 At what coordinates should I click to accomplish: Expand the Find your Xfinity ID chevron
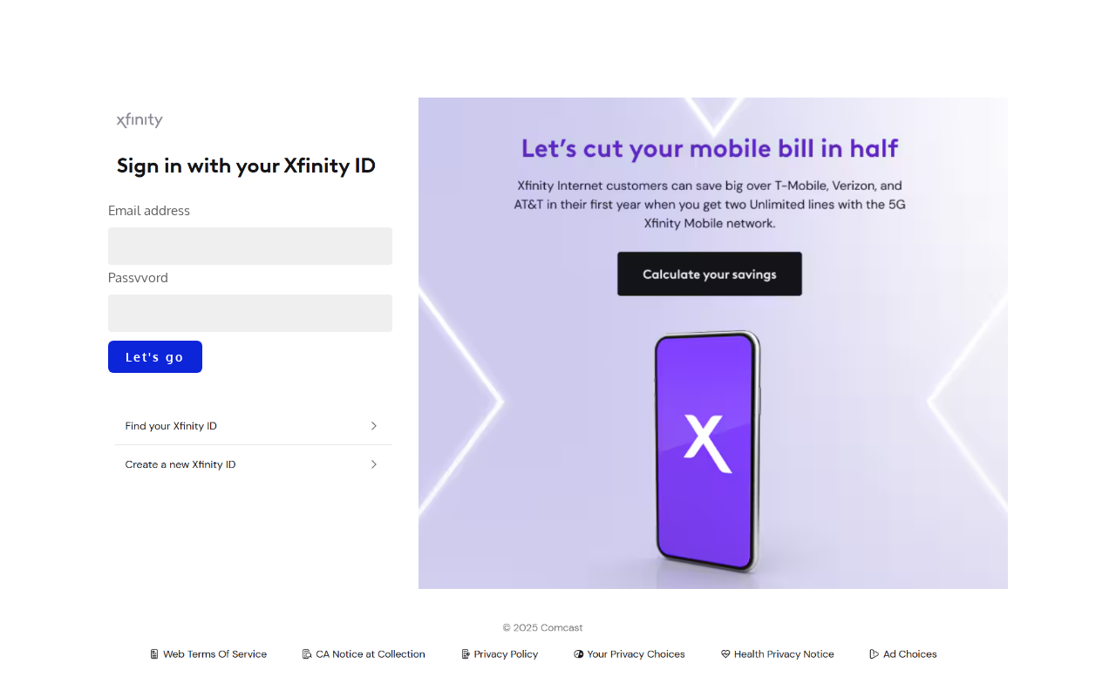374,426
